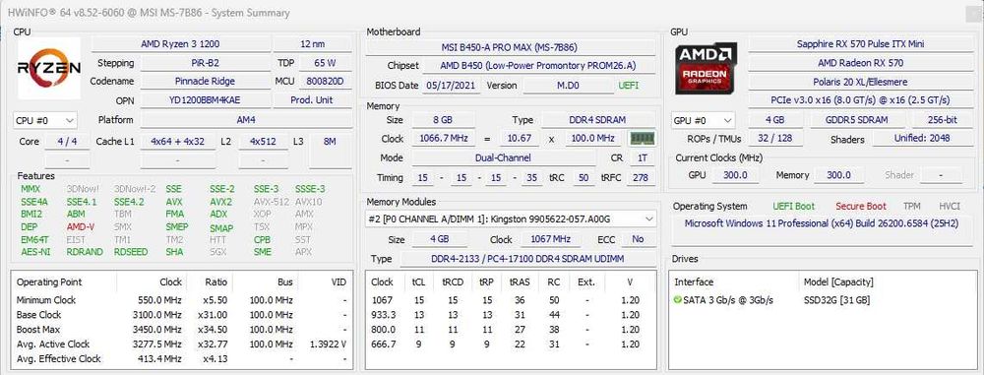The height and width of the screenshot is (375, 984).
Task: Open the GPU #0 selector dropdown
Action: (703, 120)
